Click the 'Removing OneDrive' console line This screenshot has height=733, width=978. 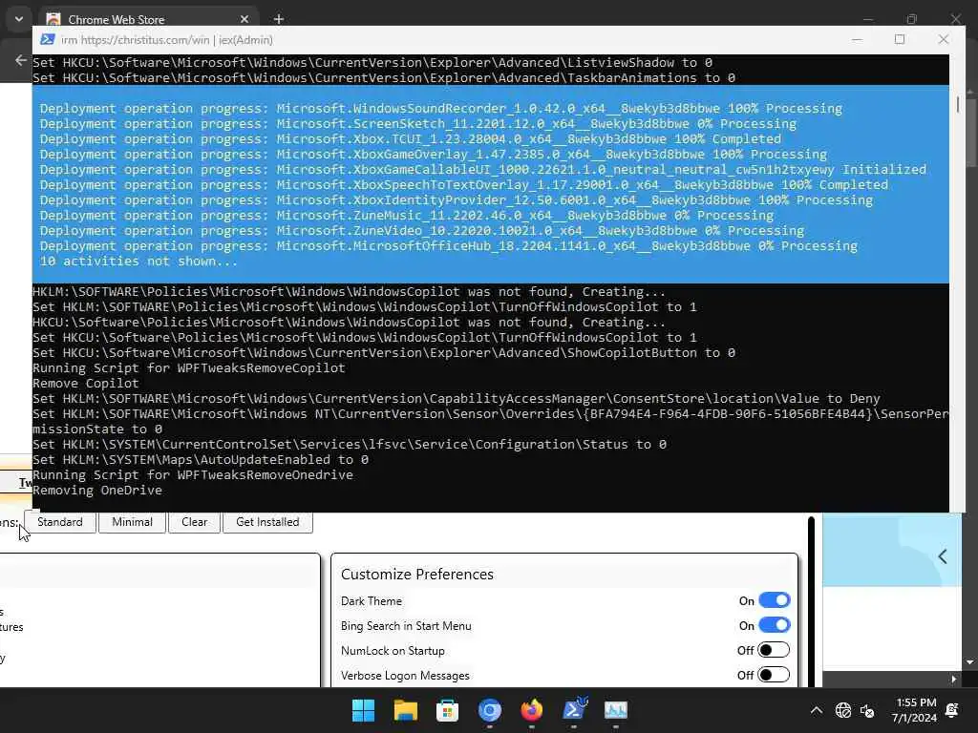coord(97,491)
